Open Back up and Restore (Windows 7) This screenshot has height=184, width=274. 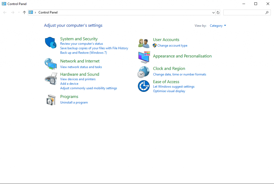coord(83,53)
